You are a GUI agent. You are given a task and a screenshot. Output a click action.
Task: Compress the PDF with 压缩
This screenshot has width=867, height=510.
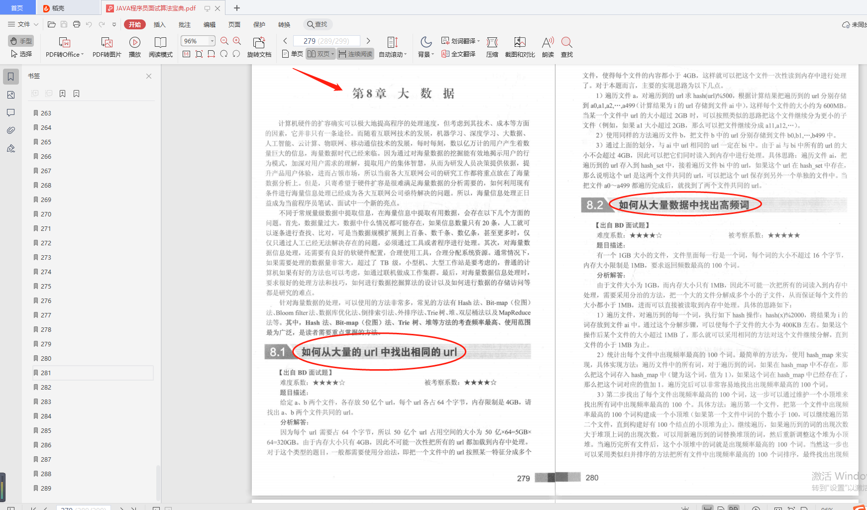pos(492,47)
